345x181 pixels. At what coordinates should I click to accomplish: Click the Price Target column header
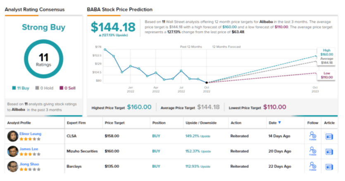[x=114, y=123]
